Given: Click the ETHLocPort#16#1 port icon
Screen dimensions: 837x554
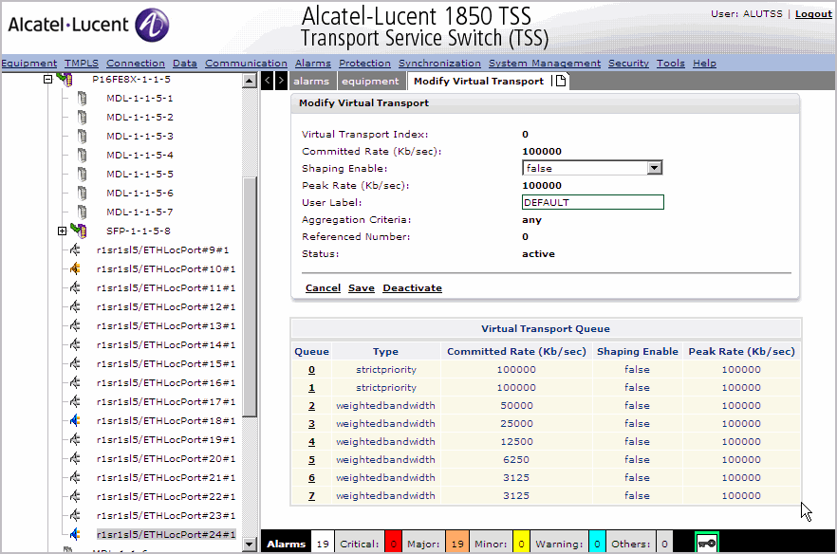Looking at the screenshot, I should coord(75,382).
